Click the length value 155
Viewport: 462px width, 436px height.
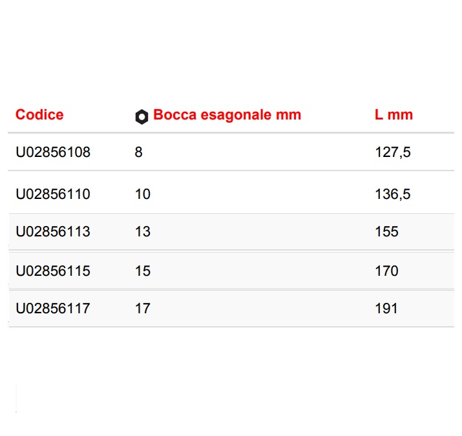386,231
